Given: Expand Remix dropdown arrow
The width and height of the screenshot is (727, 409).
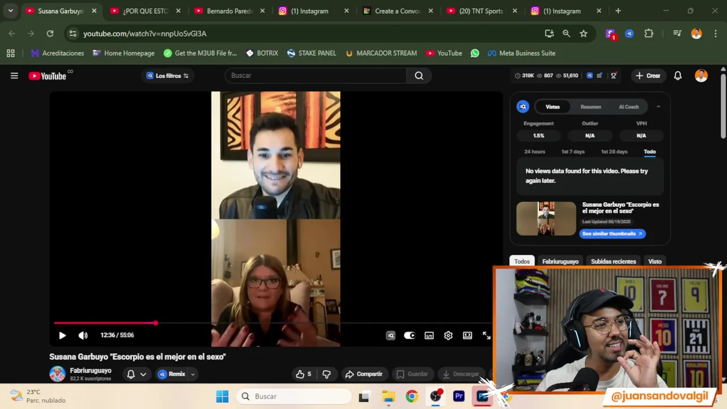Looking at the screenshot, I should [x=193, y=374].
